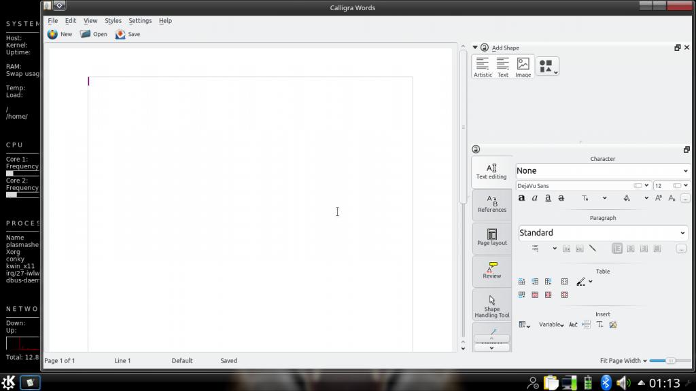Toggle italic character formatting
The image size is (696, 391).
pyautogui.click(x=535, y=198)
